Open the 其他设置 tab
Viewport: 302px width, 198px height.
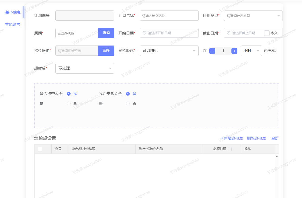tap(12, 25)
